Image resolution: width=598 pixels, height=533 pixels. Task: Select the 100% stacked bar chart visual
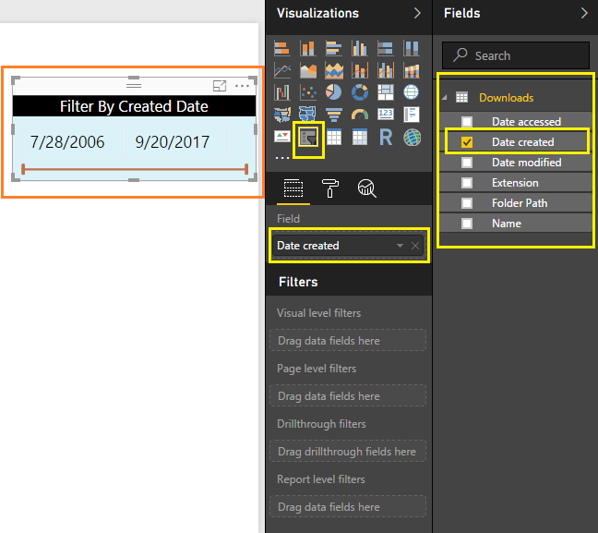coord(386,48)
